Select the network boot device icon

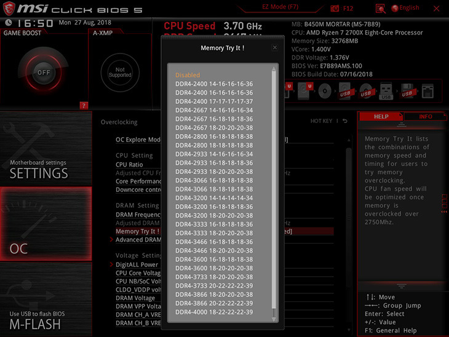[x=426, y=91]
